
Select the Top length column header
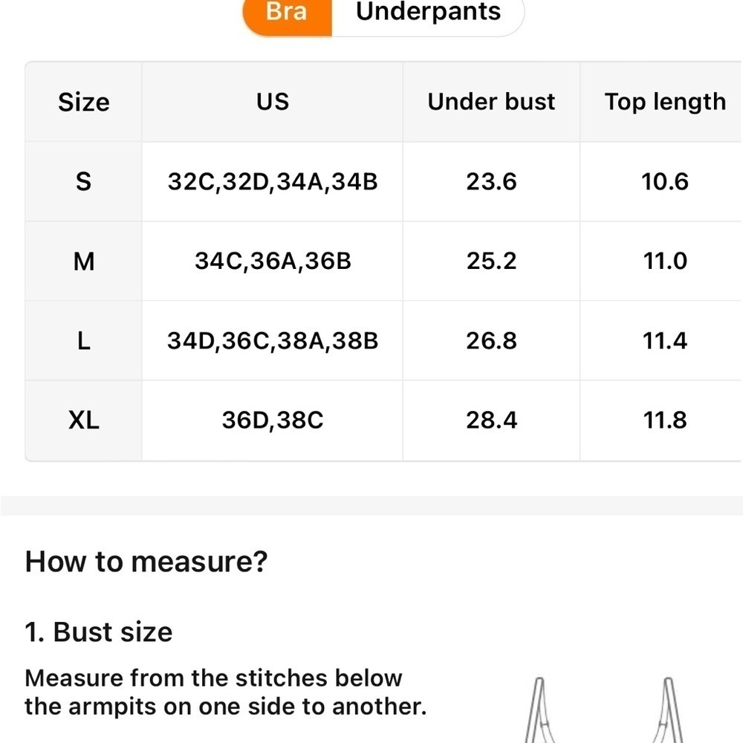665,102
